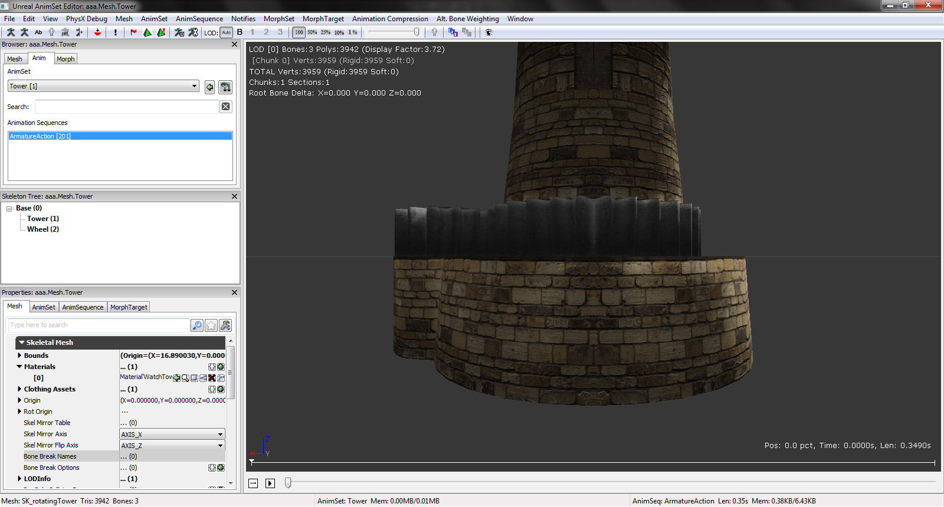Click the magnifier icon in the Materials [0] row

click(x=185, y=378)
